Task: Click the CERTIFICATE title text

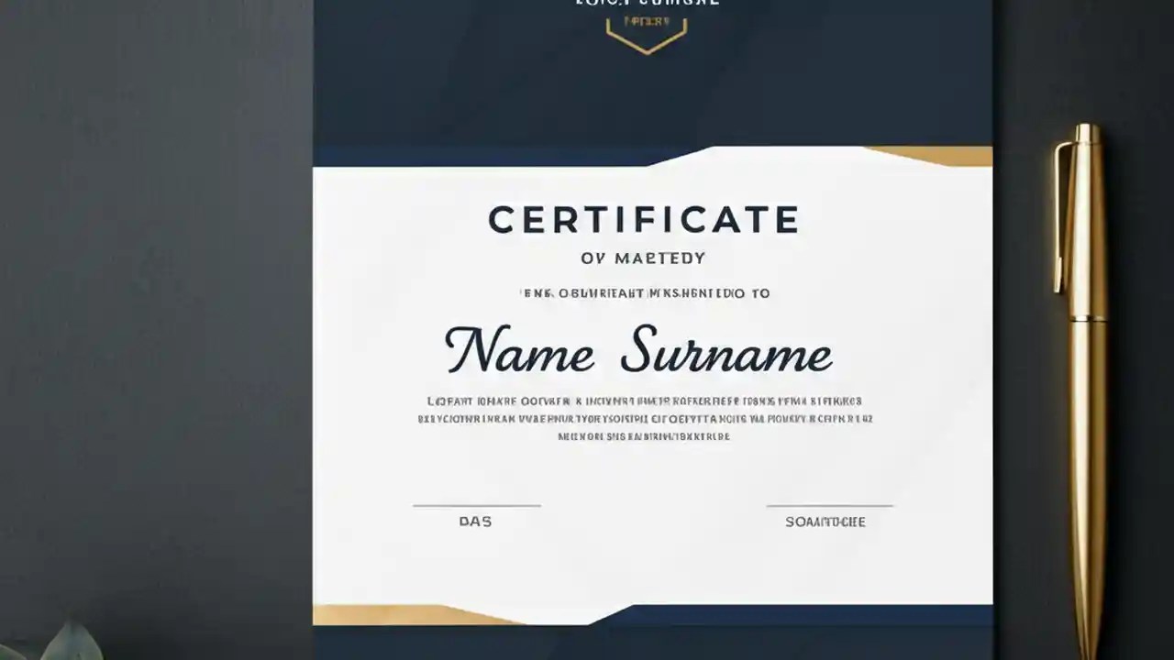Action: click(642, 219)
